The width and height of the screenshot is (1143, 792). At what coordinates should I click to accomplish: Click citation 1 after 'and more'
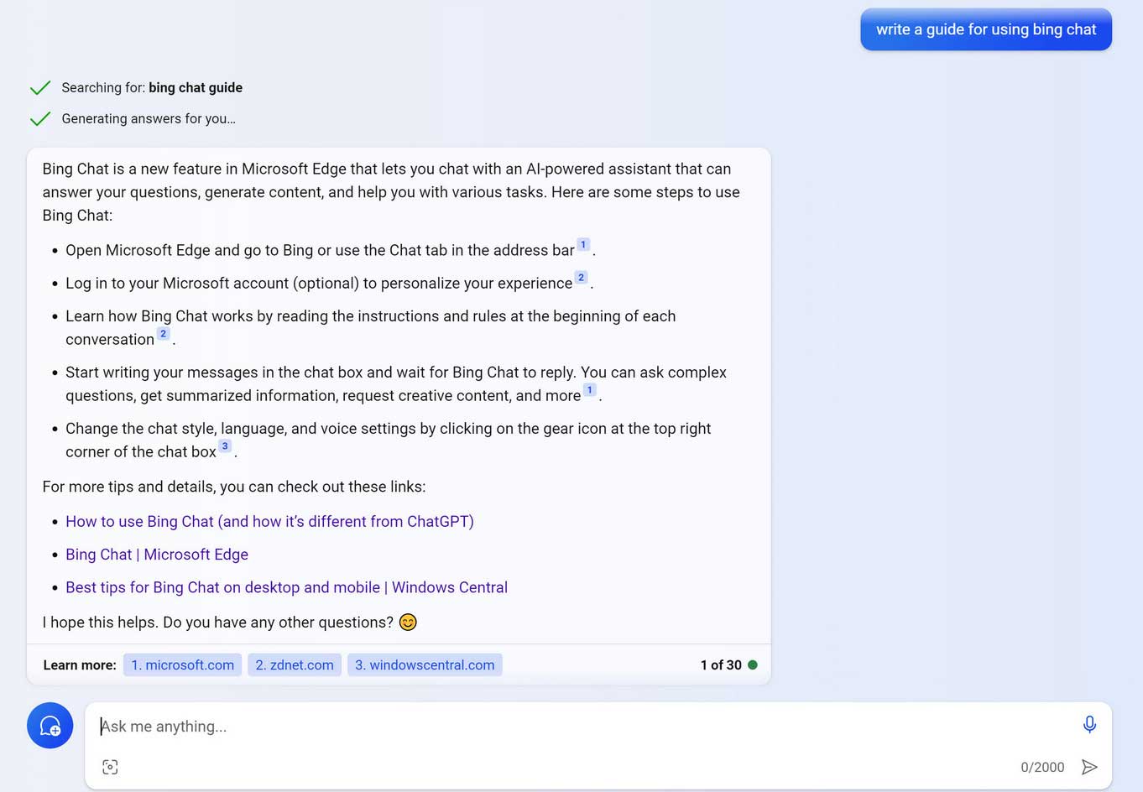(x=589, y=390)
